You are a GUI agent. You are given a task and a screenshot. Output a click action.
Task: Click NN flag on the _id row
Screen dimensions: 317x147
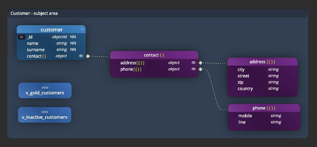tap(73, 37)
